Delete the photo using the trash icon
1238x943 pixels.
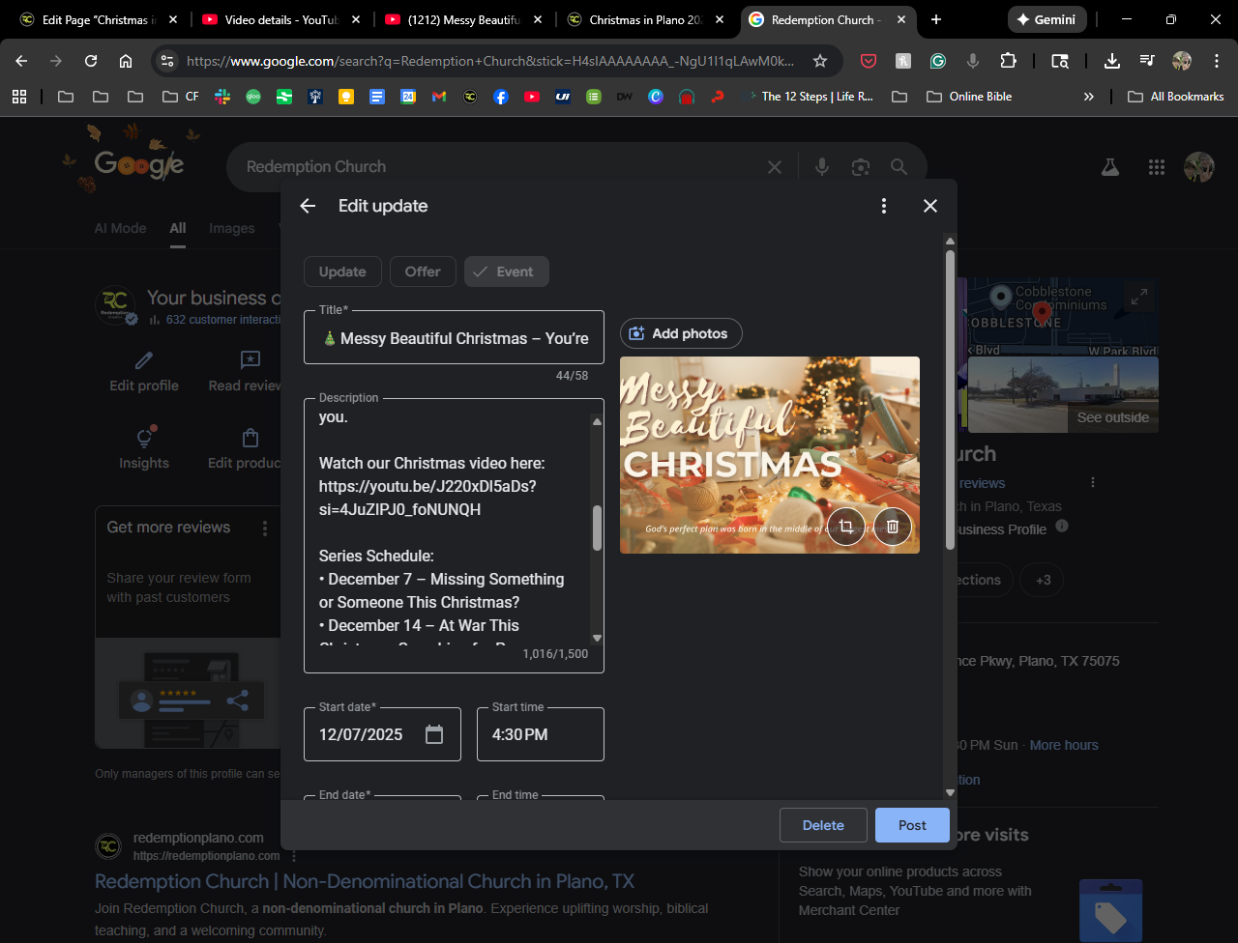(893, 527)
